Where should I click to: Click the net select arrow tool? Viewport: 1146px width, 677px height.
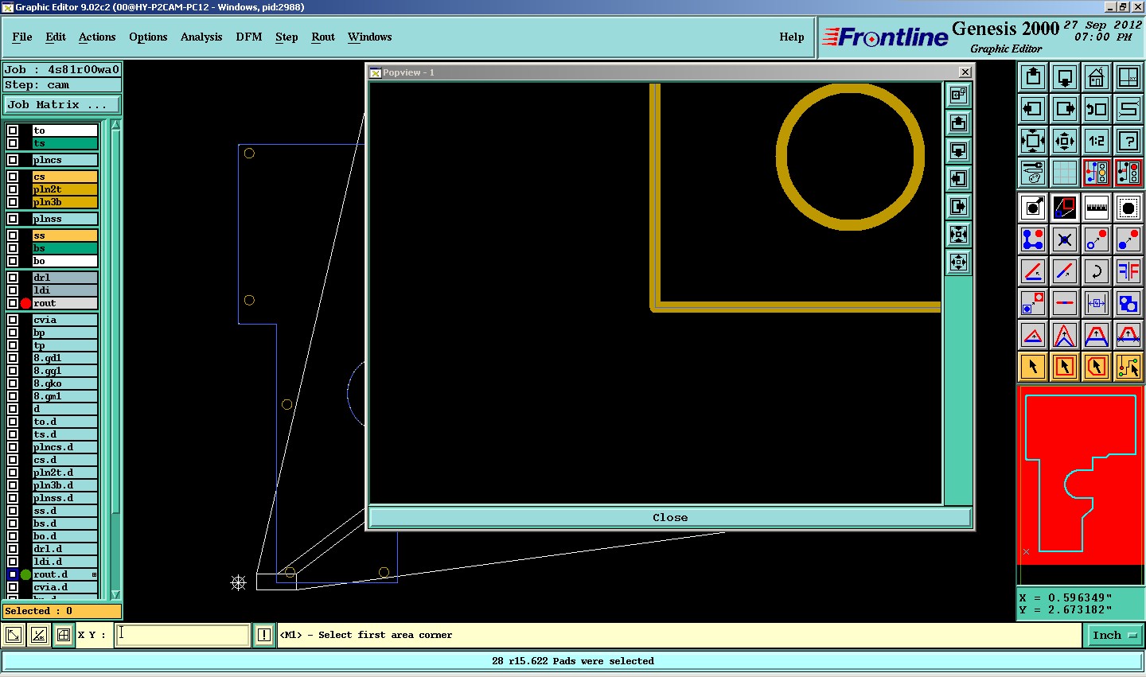tap(1128, 367)
